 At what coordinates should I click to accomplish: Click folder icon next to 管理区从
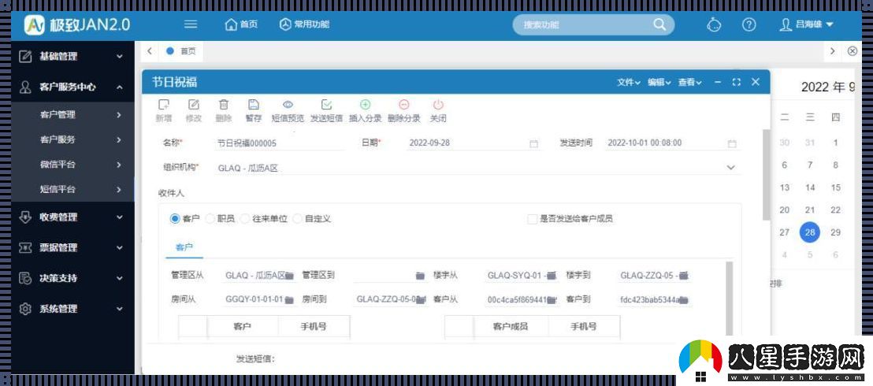(x=289, y=276)
